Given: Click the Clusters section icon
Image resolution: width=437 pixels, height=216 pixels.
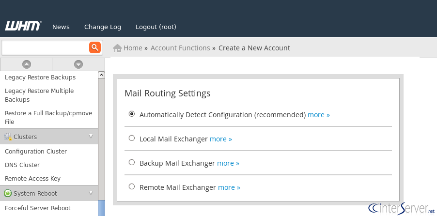Looking at the screenshot, I should click(8, 137).
